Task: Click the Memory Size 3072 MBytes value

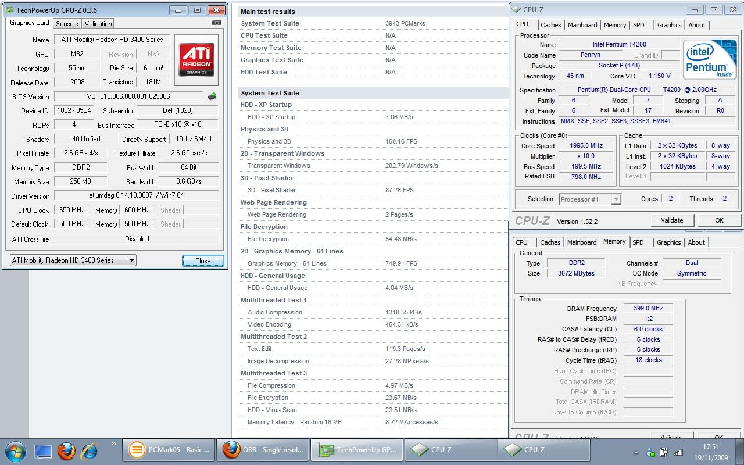Action: click(575, 273)
